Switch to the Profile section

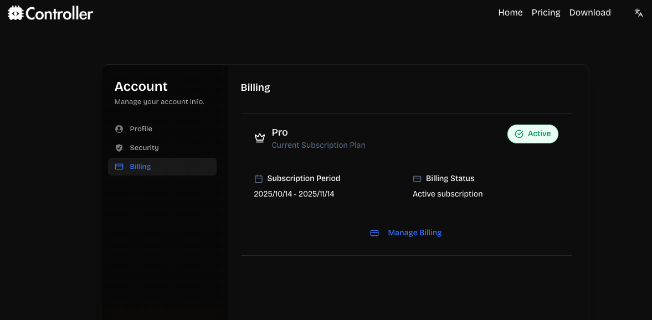141,129
